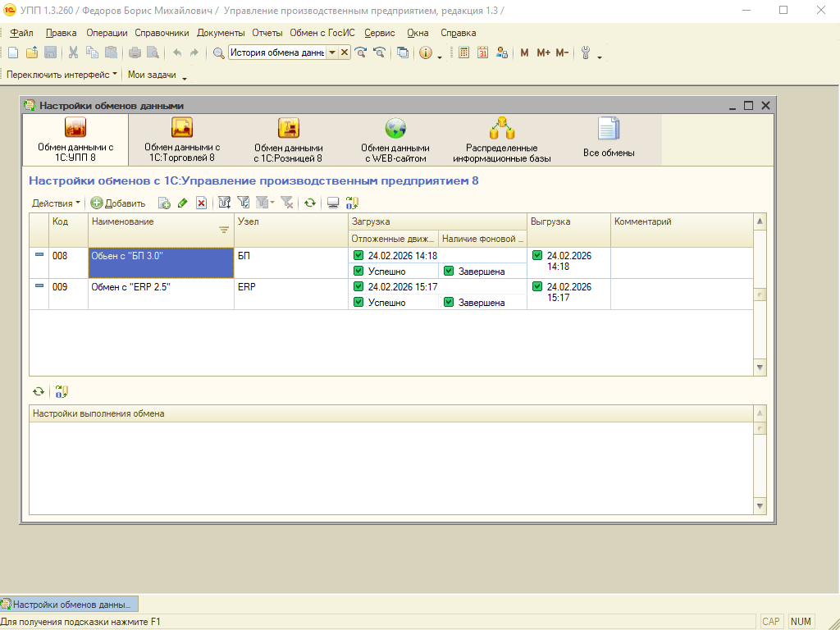Switch to Распределенные информационные базы tab

tap(502, 139)
